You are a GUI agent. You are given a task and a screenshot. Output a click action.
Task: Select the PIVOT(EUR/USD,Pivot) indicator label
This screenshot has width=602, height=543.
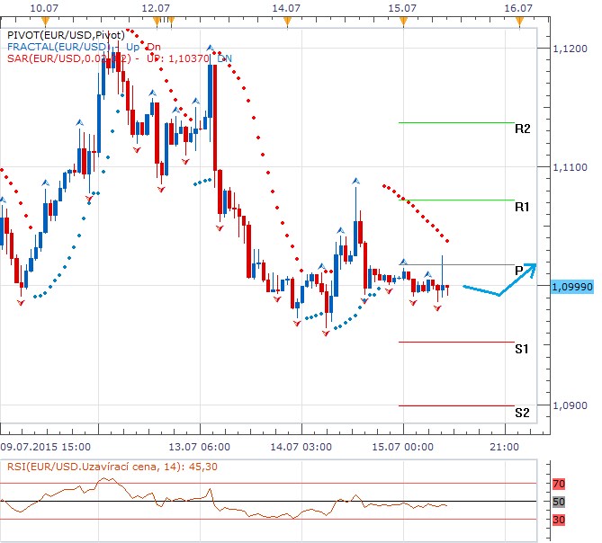tap(65, 34)
